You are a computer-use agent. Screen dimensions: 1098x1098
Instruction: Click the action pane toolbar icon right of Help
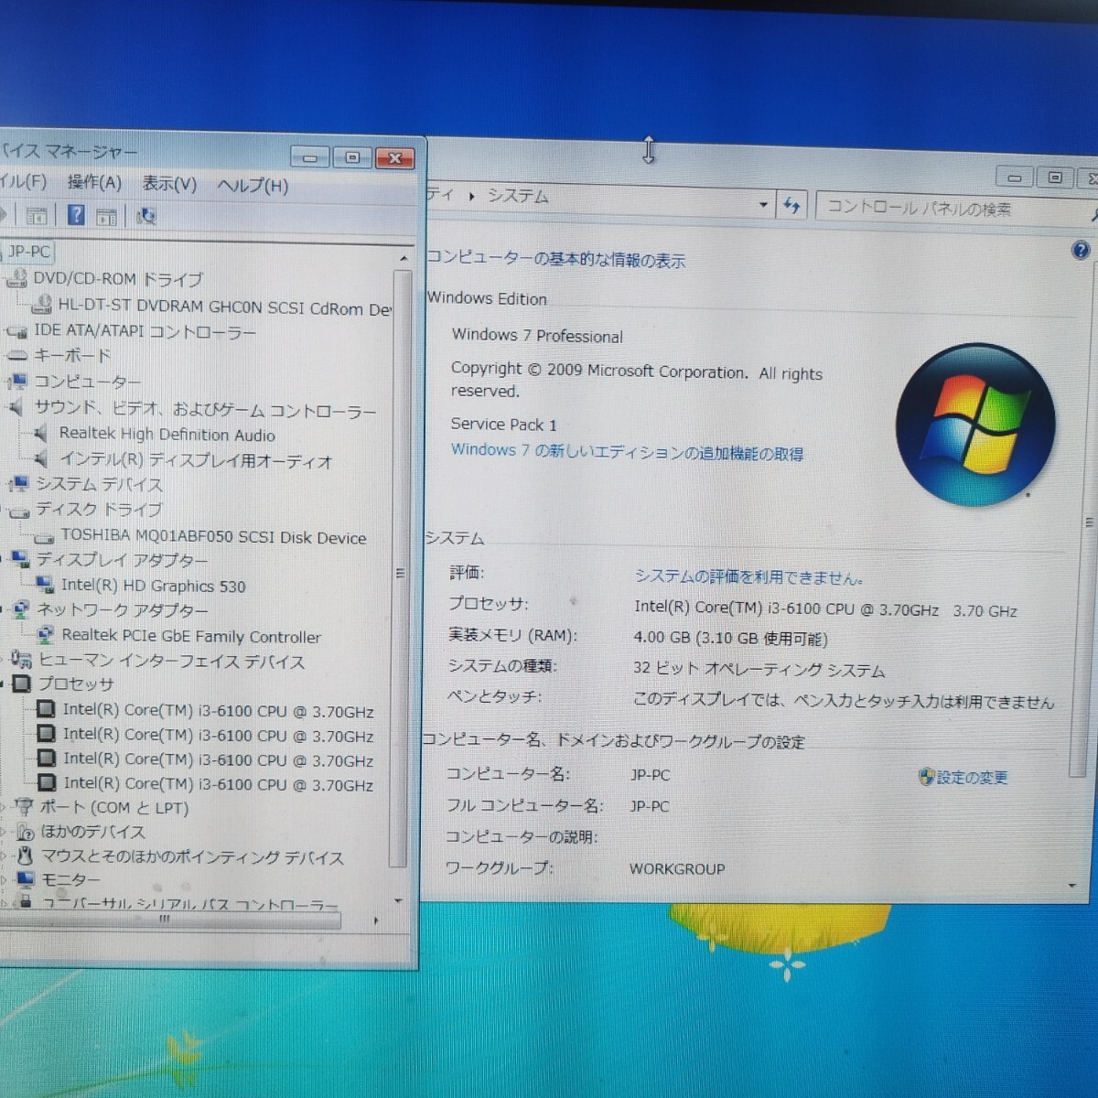click(x=106, y=217)
